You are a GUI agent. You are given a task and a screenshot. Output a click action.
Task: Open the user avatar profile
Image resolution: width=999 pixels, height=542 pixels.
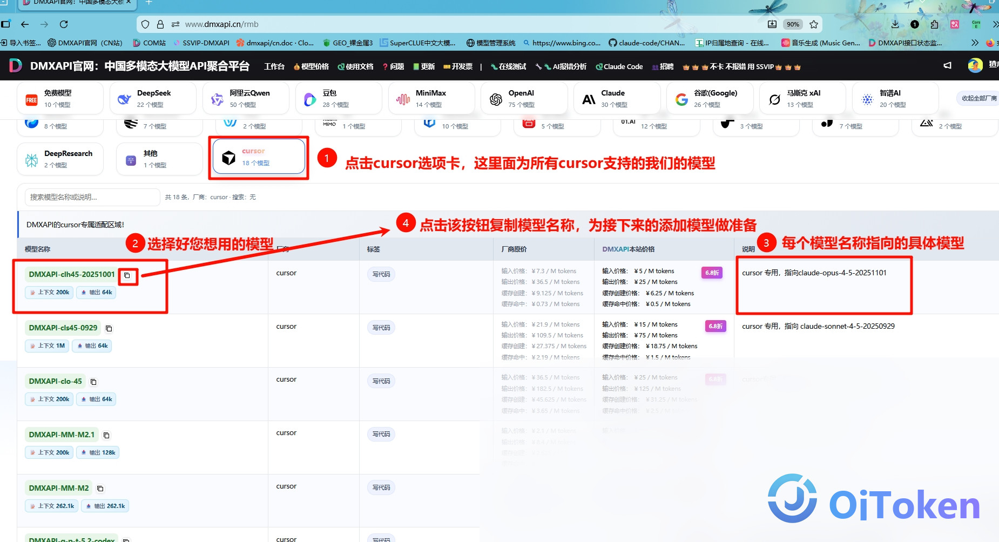point(975,65)
